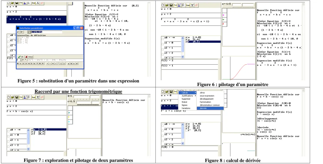Image resolution: width=323 pixels, height=164 pixels.
Task: Choose Statut in Figure 8 context menu
Action: 188,102
